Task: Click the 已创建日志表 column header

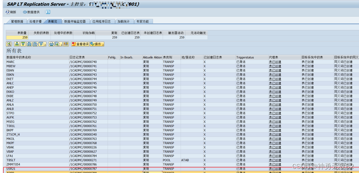Action: point(219,57)
